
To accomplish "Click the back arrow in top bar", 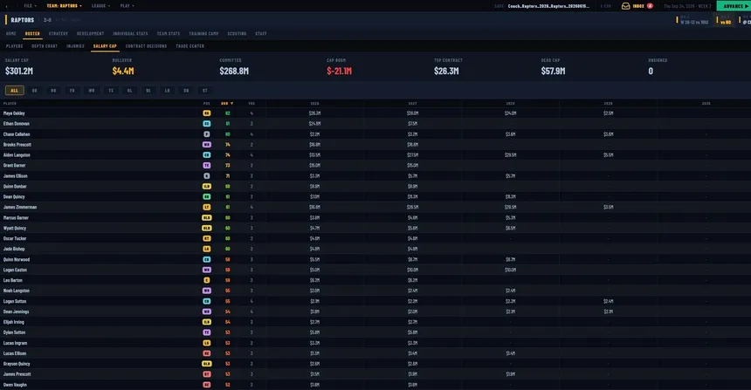I will [x=7, y=6].
